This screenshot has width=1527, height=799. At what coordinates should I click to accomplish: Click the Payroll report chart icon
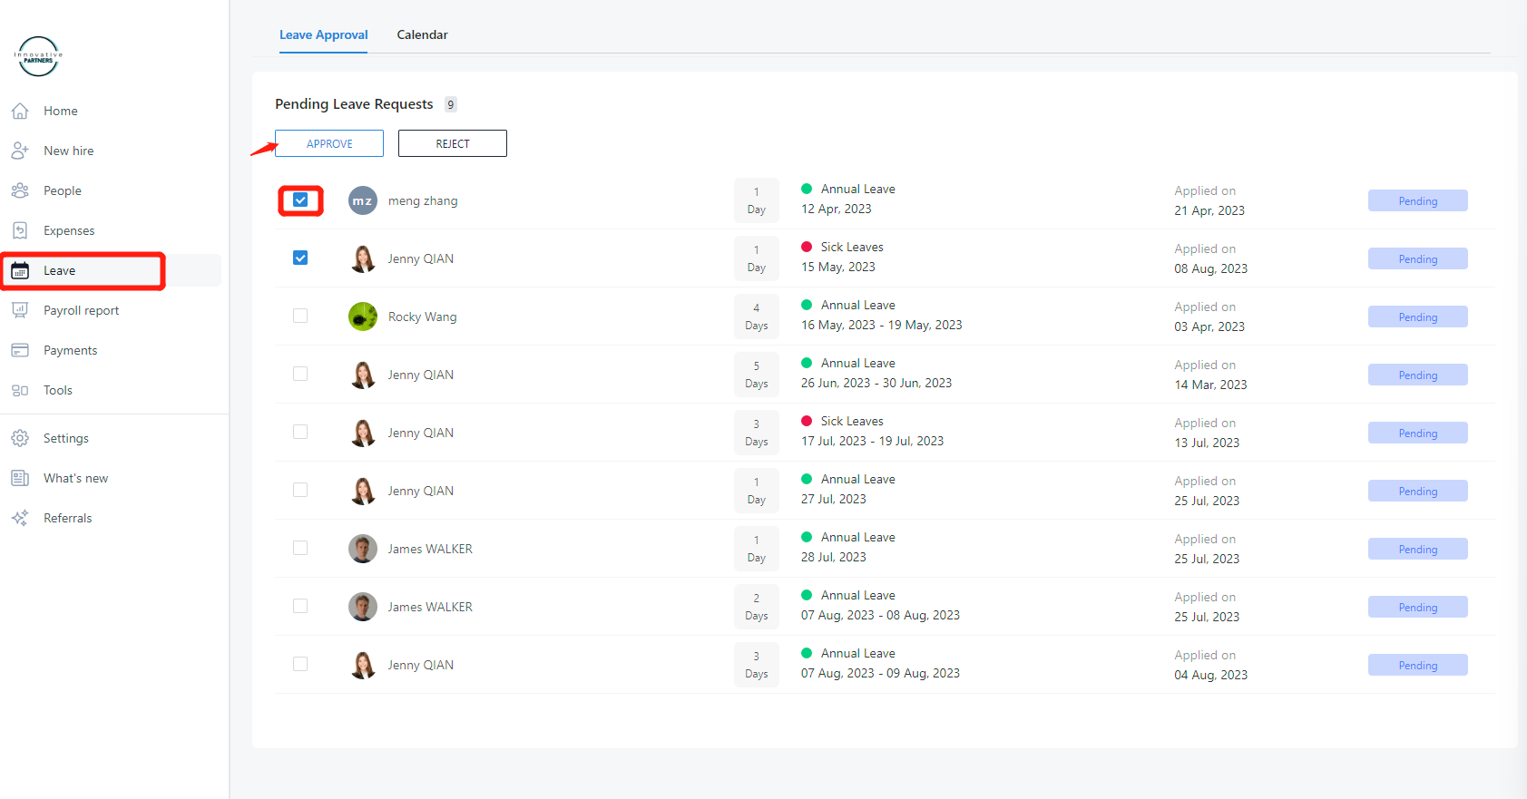pyautogui.click(x=20, y=310)
